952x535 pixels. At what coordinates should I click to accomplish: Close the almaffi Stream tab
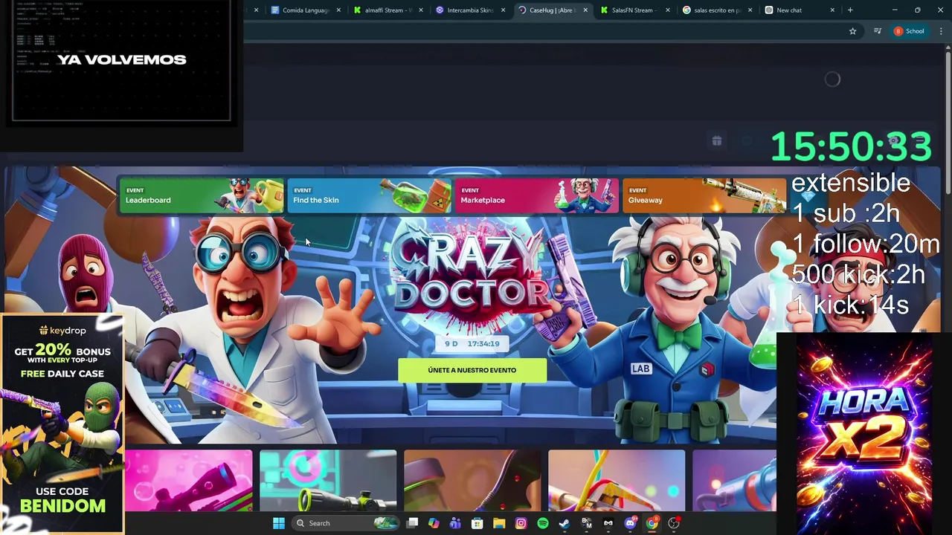[421, 10]
